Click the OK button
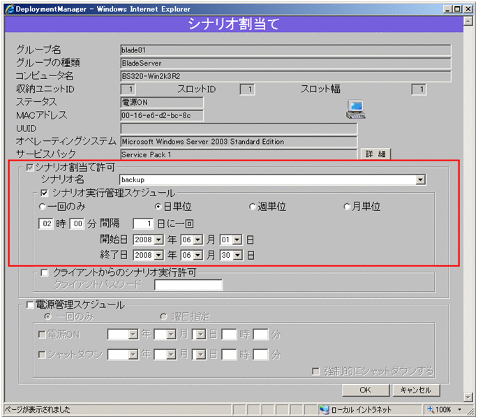478x419 pixels. (x=366, y=390)
